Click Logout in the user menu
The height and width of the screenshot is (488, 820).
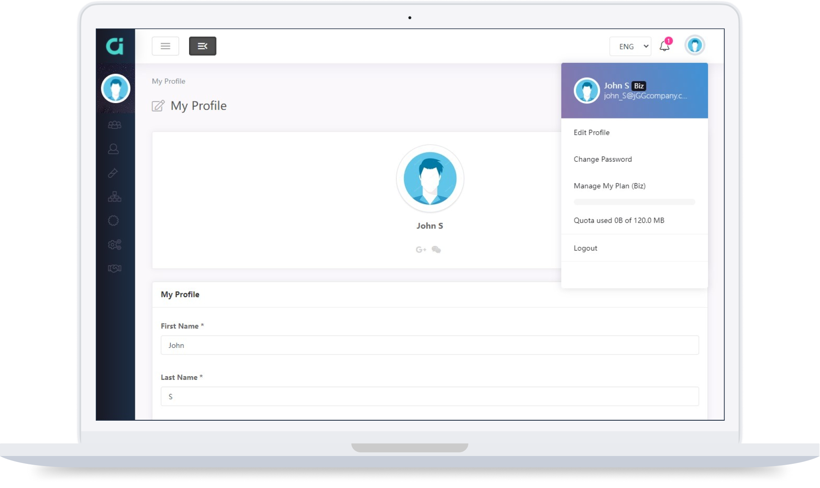coord(585,248)
